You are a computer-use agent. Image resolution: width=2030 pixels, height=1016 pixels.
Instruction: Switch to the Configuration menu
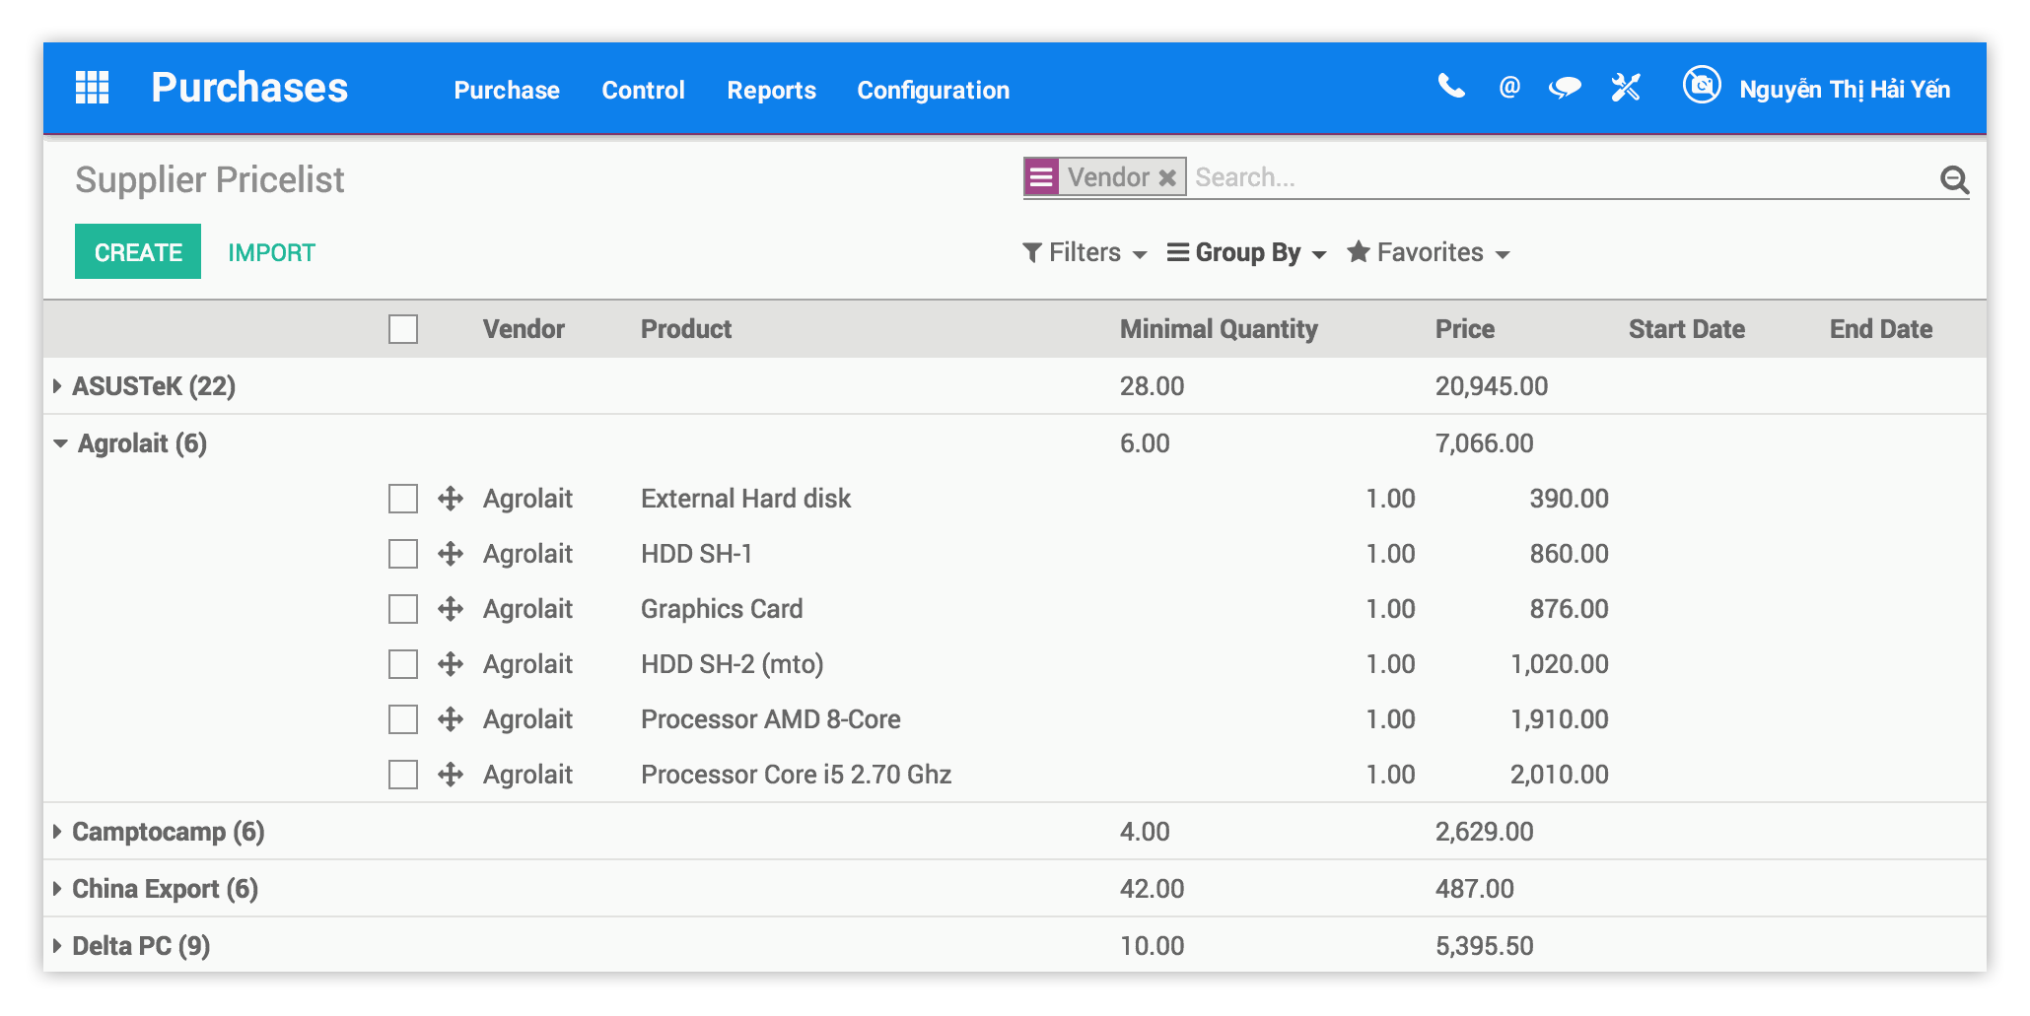[933, 90]
